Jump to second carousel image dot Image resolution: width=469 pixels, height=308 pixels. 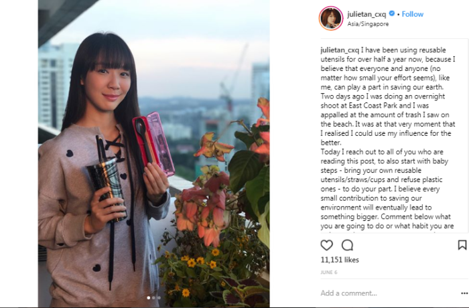pyautogui.click(x=153, y=297)
